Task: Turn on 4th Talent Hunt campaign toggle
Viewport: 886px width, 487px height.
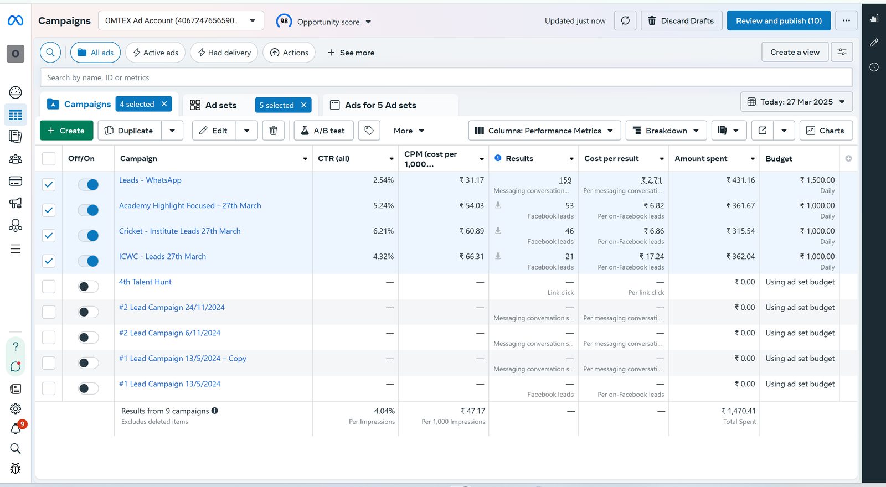Action: (x=89, y=287)
